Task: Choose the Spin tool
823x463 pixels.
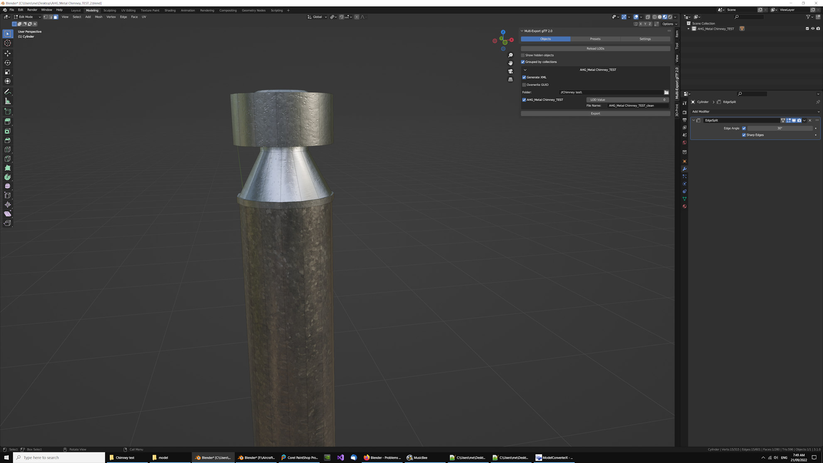Action: [7, 177]
